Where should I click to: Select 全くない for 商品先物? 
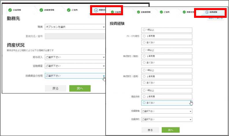pos(144,103)
